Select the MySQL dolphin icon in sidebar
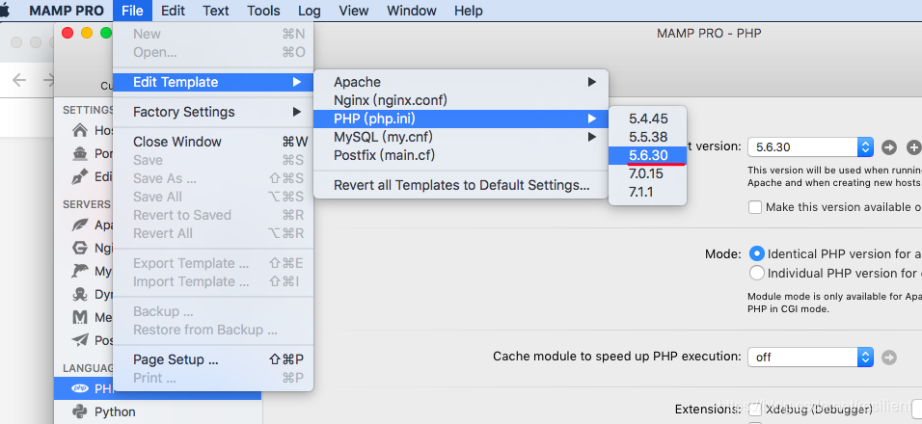 click(79, 271)
